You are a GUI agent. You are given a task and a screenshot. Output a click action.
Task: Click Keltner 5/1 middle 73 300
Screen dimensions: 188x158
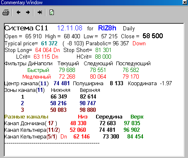111,136
